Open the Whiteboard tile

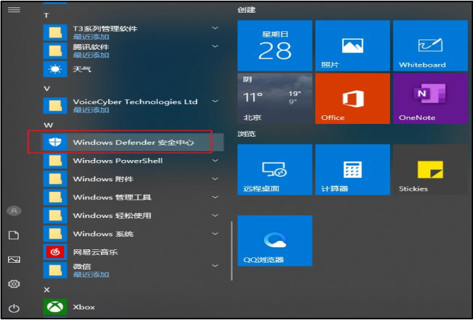pos(430,45)
